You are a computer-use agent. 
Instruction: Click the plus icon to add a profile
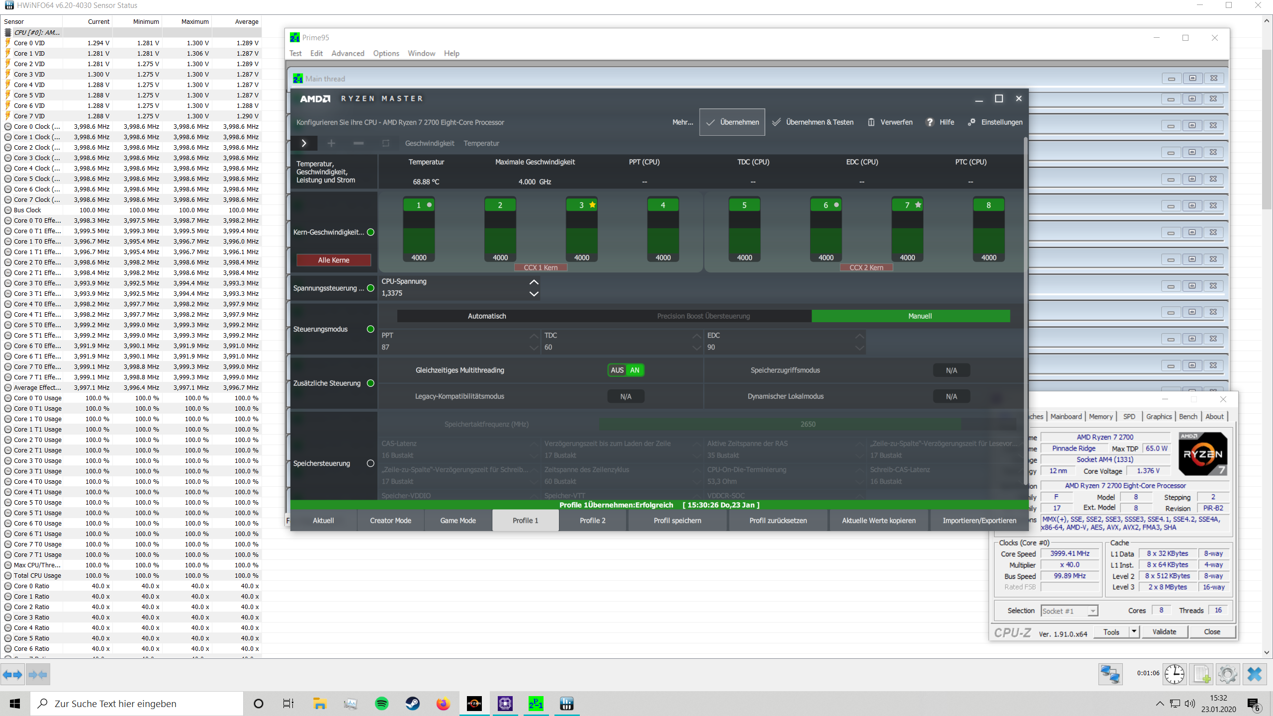[331, 143]
